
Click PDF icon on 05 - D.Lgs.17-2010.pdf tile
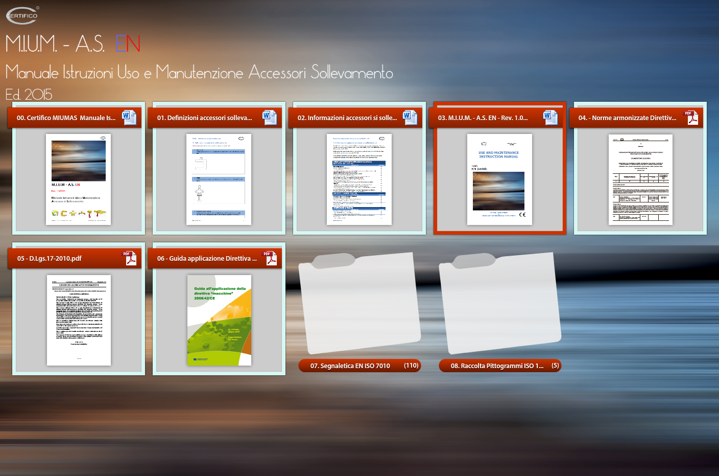[129, 259]
